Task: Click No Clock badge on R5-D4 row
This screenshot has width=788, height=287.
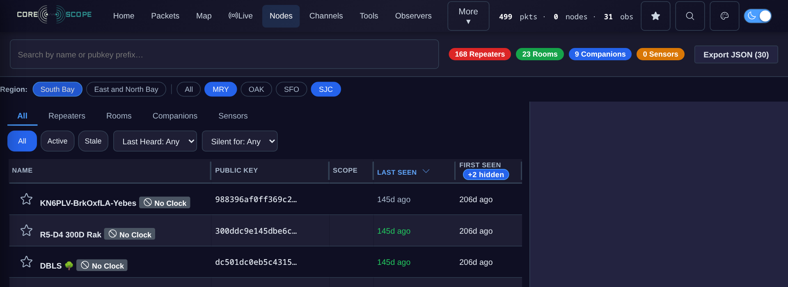Action: click(130, 234)
